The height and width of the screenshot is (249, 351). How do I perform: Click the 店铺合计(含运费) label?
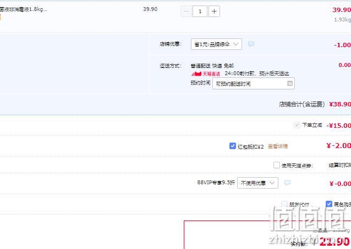tap(301, 104)
